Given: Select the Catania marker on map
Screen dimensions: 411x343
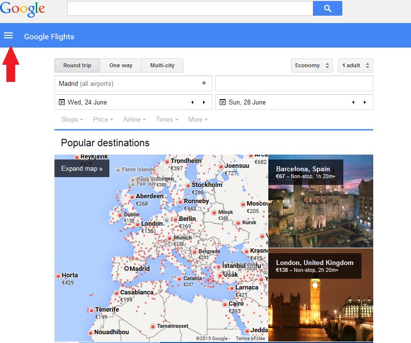Looking at the screenshot, I should (180, 279).
